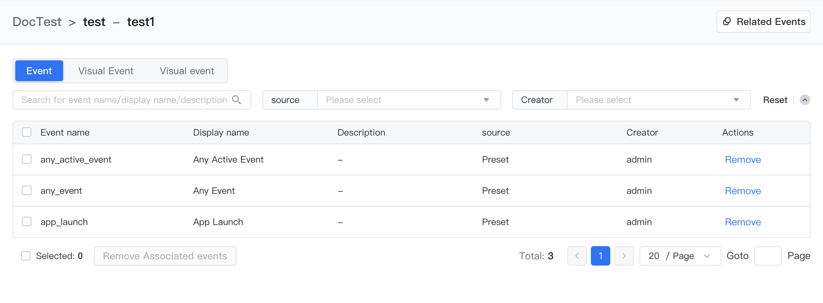Open the source Please select dropdown
The image size is (823, 303).
(409, 100)
